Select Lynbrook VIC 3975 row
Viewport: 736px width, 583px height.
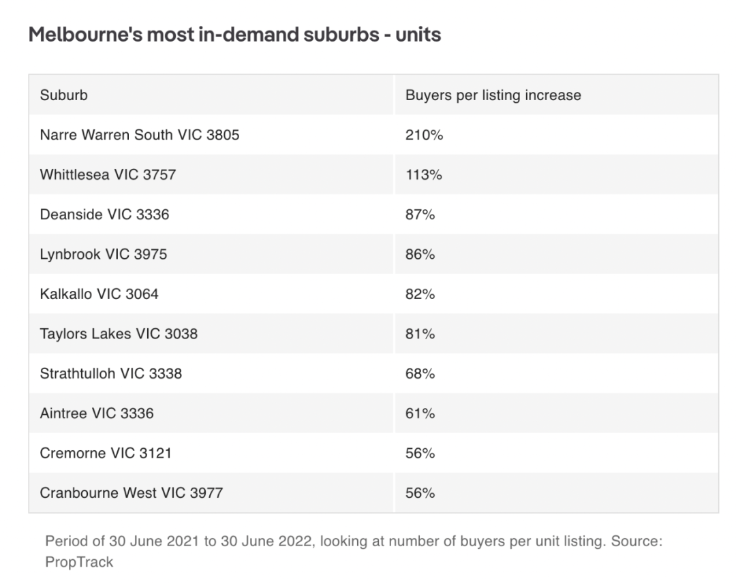tap(373, 254)
